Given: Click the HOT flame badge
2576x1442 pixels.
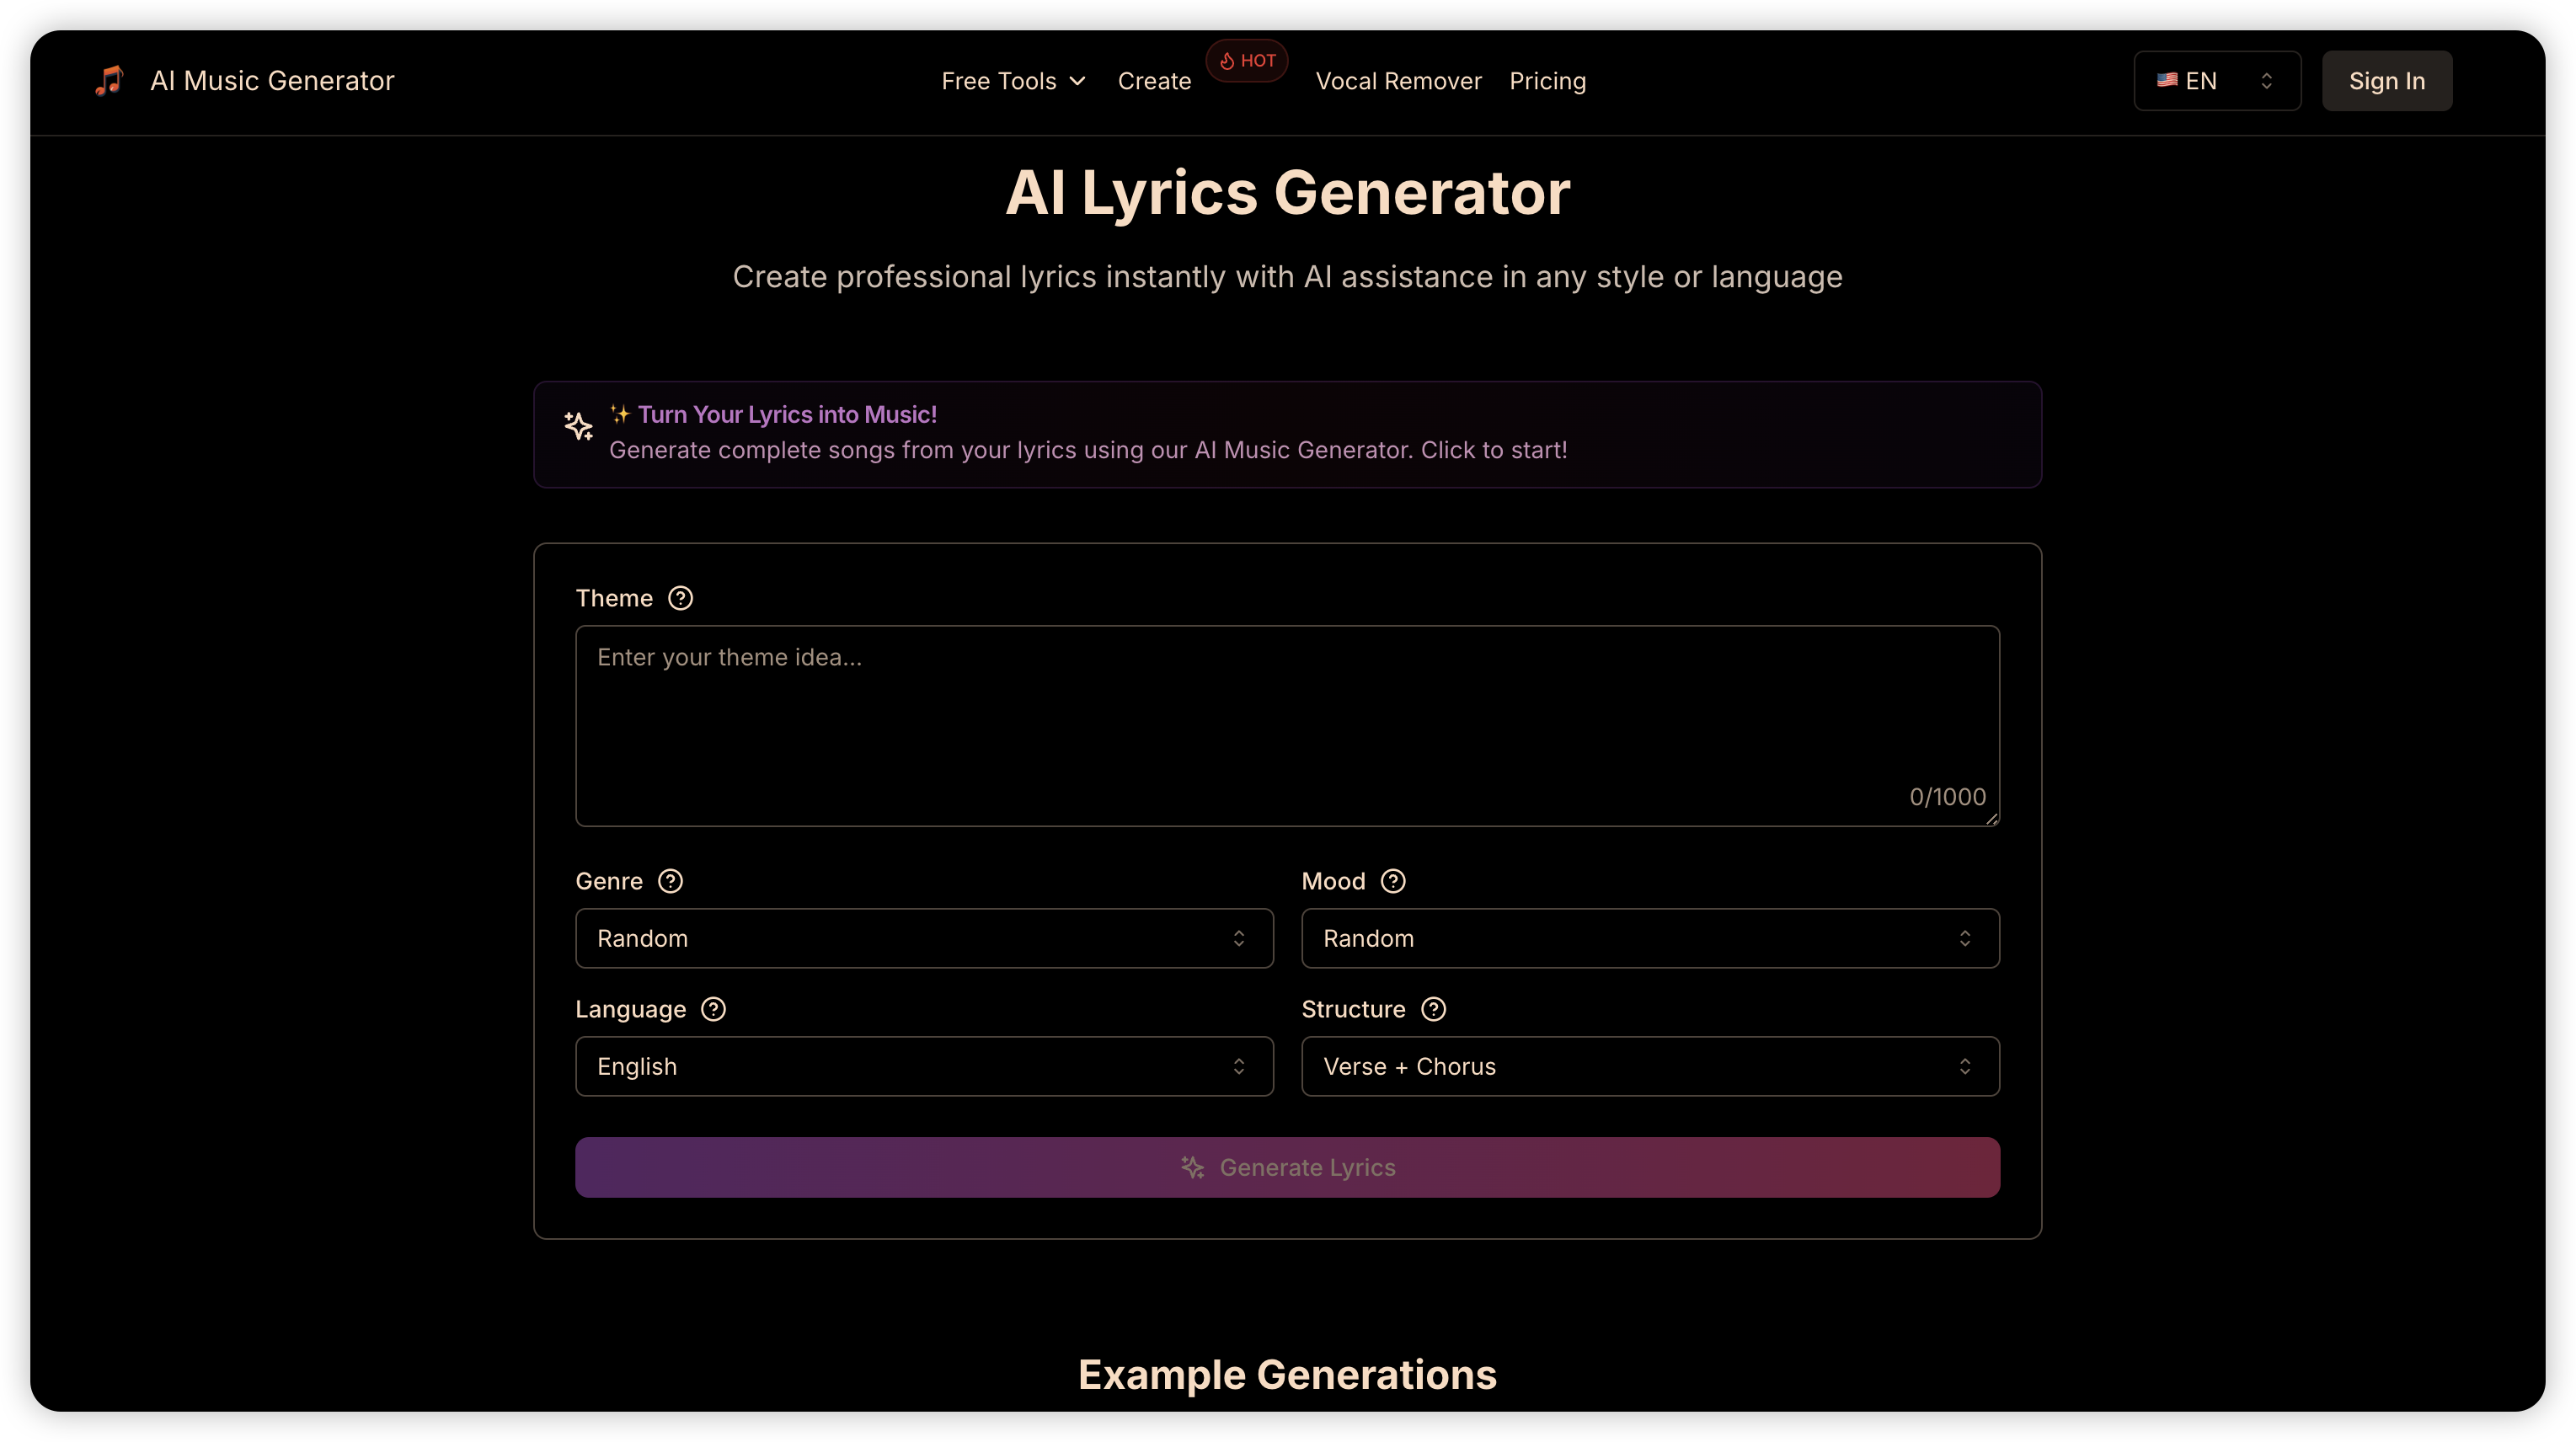Looking at the screenshot, I should (x=1246, y=61).
